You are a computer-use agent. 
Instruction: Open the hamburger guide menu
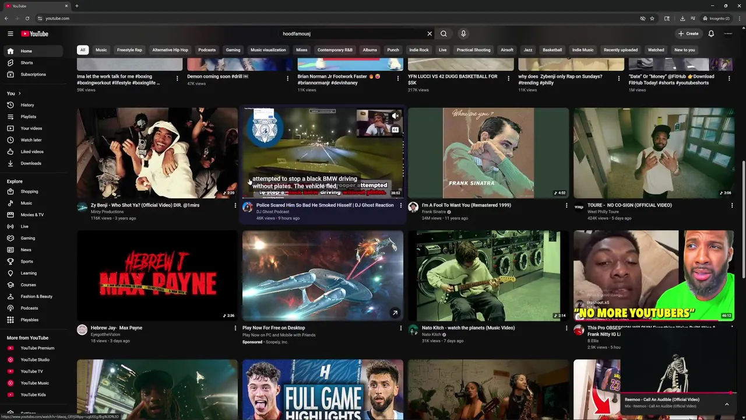coord(10,34)
